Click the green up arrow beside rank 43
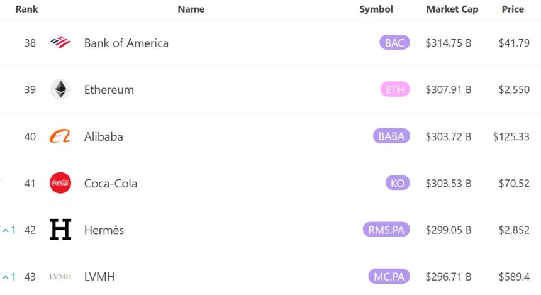 click(6, 277)
